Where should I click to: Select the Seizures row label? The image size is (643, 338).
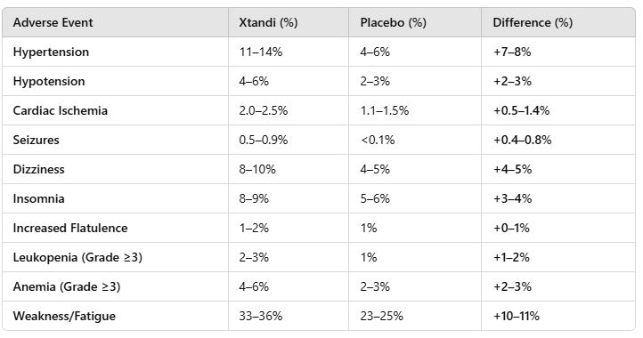click(37, 141)
